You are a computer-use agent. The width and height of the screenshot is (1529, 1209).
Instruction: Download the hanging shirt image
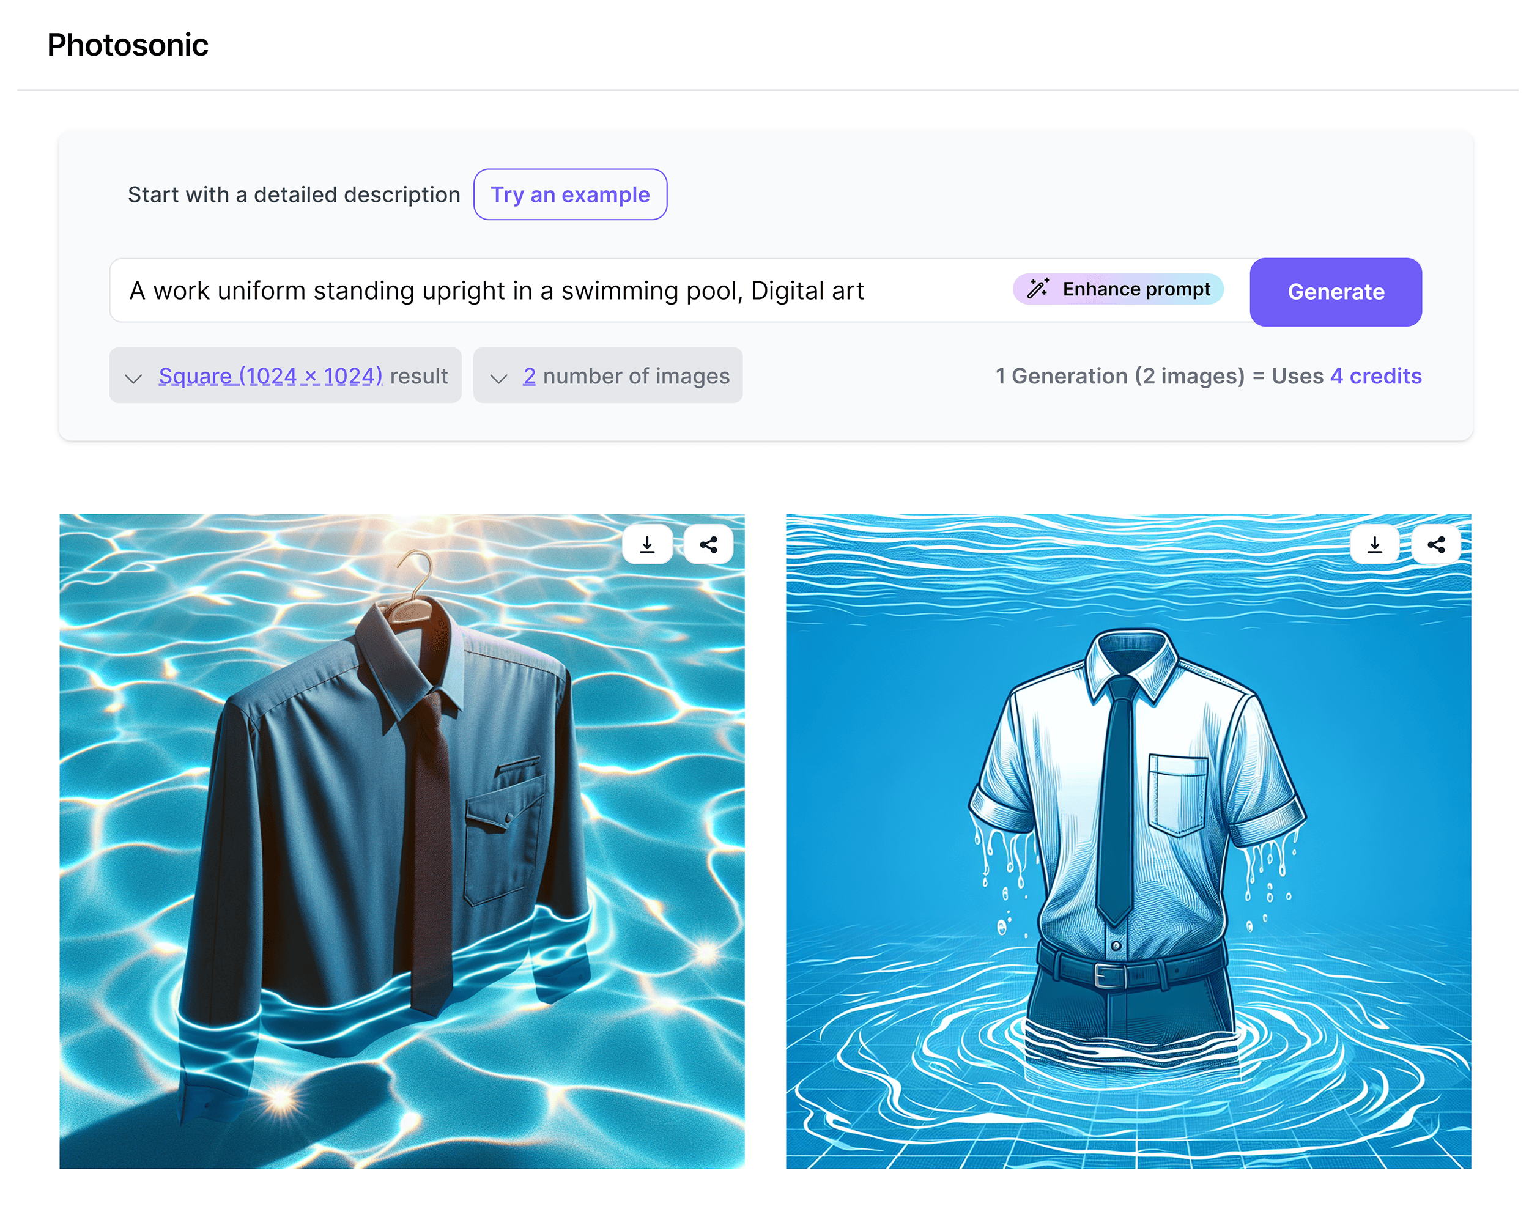(646, 544)
